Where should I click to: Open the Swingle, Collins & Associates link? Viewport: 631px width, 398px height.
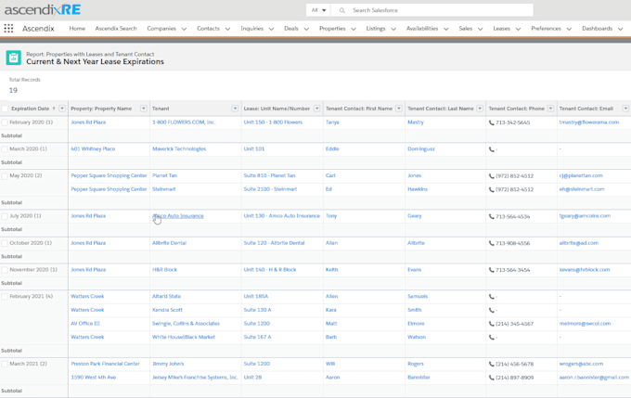[186, 324]
